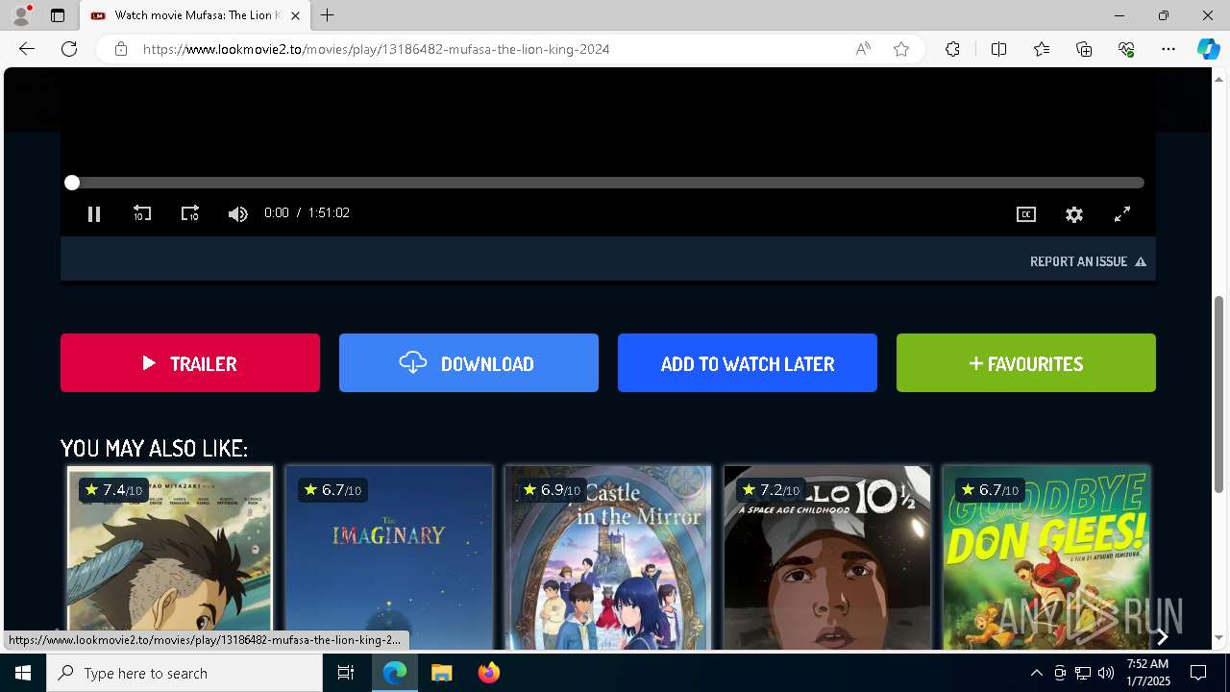The width and height of the screenshot is (1230, 692).
Task: Go back to the previous page
Action: (x=27, y=49)
